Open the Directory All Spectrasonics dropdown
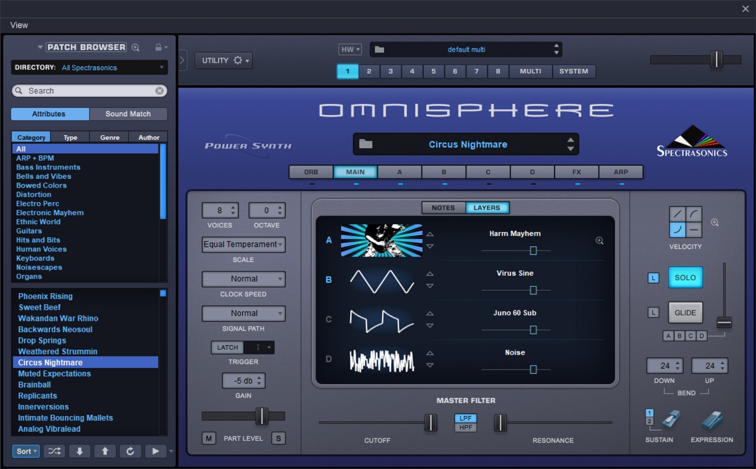The height and width of the screenshot is (469, 756). pyautogui.click(x=89, y=68)
